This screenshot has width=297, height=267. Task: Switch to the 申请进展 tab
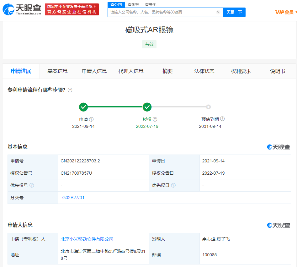tap(21, 71)
